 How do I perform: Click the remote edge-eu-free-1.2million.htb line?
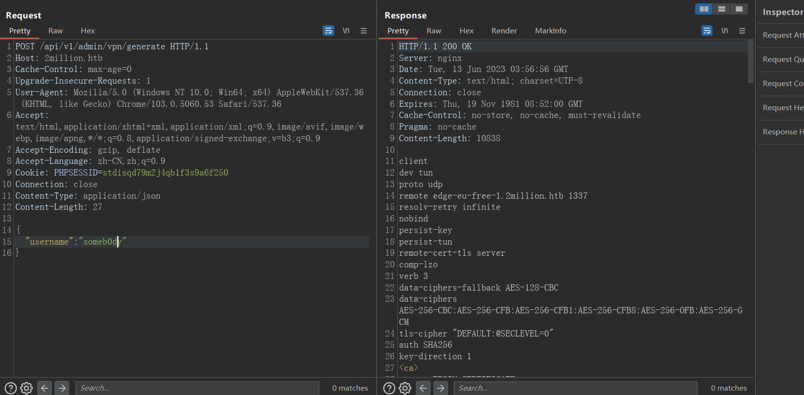493,196
